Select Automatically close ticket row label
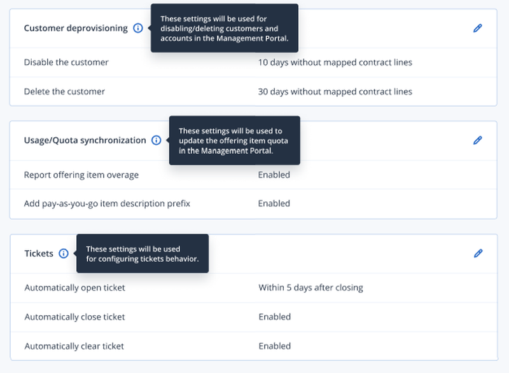Screen dimensions: 509x373 coord(74,317)
